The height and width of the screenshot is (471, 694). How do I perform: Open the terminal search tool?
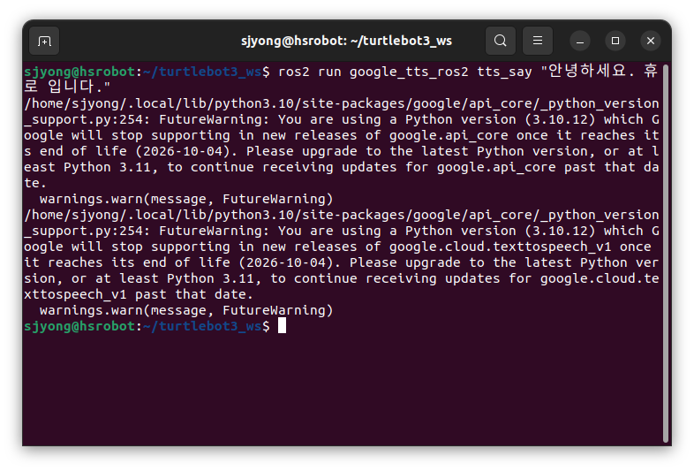[500, 41]
